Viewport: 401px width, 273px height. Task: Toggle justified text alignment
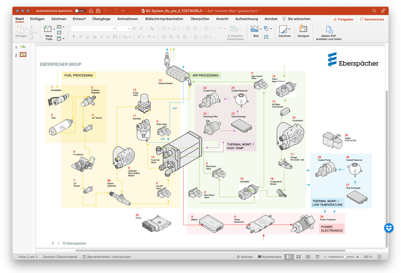[x=185, y=37]
